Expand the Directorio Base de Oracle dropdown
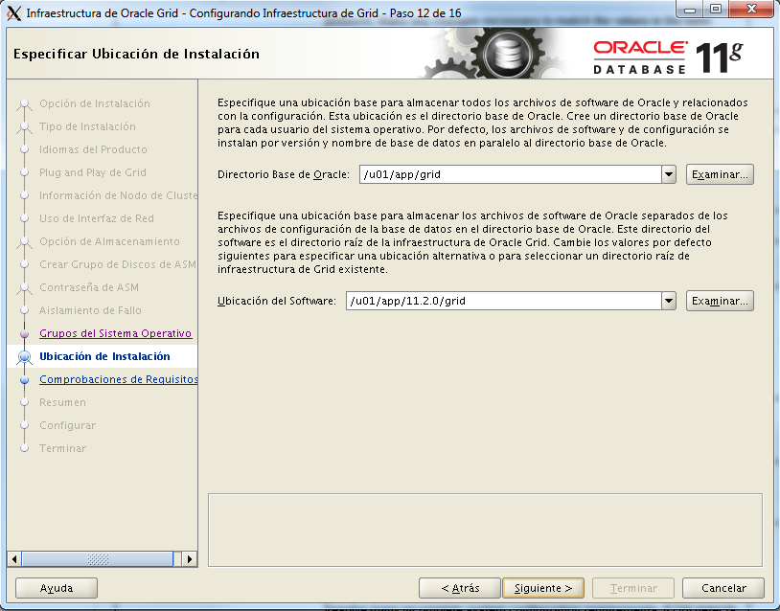 [669, 174]
